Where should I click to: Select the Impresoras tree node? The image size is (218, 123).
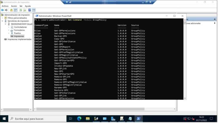coord(19,36)
